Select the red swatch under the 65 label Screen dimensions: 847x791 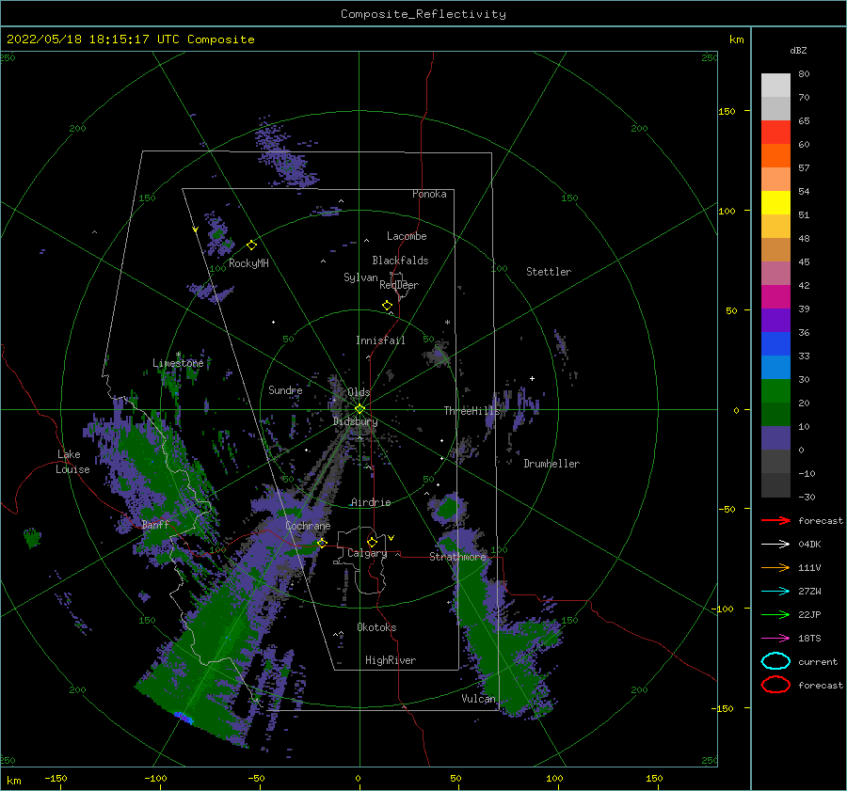[x=775, y=133]
